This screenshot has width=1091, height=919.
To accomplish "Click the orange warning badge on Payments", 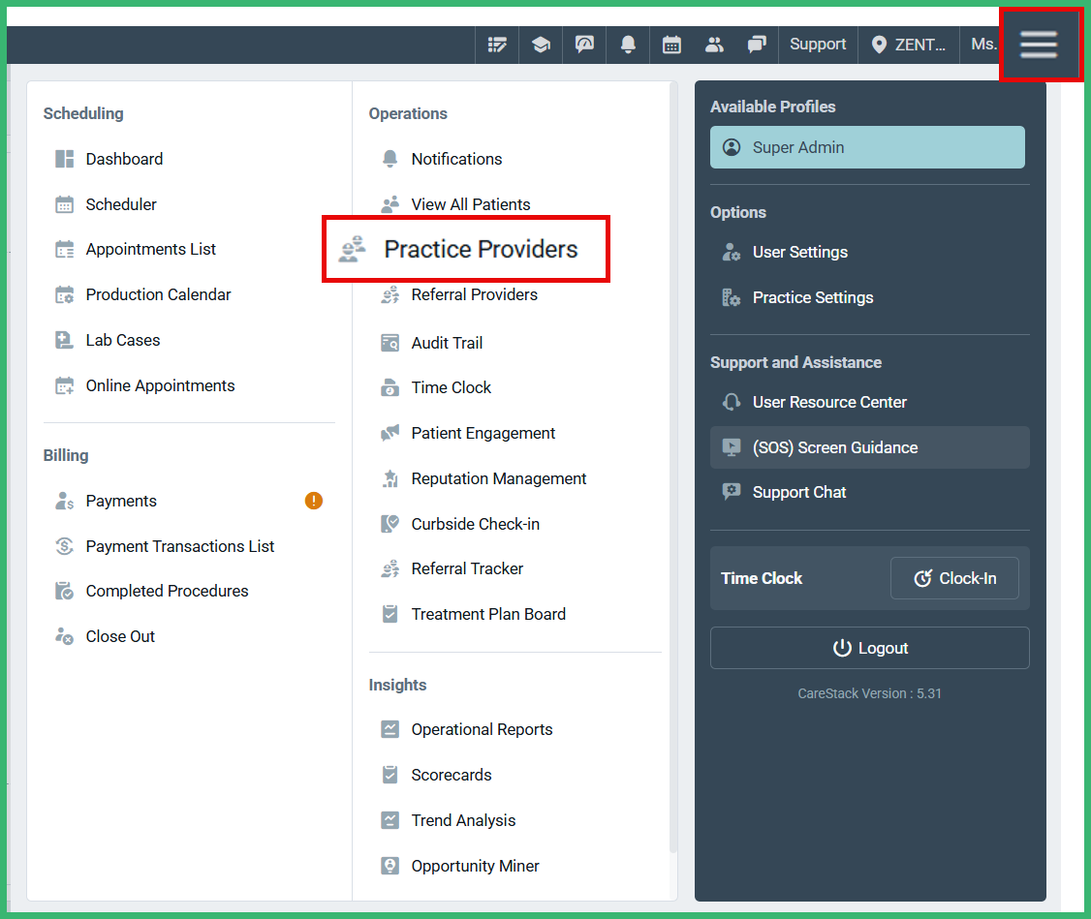I will tap(313, 501).
